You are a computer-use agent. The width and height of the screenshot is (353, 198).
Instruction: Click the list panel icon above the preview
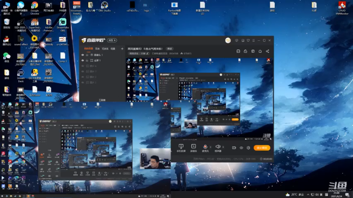coord(238,51)
